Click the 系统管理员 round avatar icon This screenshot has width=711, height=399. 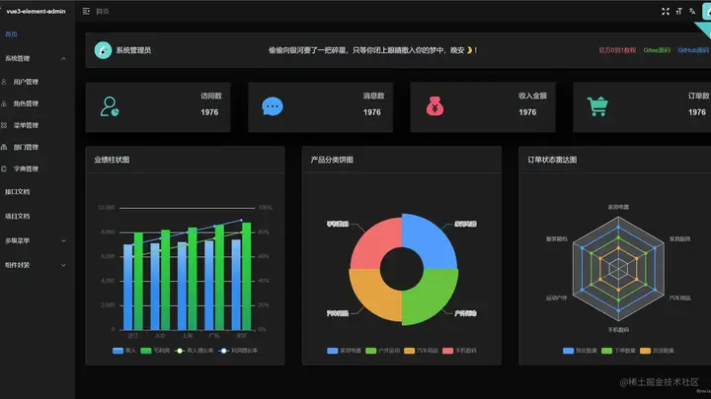pyautogui.click(x=103, y=50)
